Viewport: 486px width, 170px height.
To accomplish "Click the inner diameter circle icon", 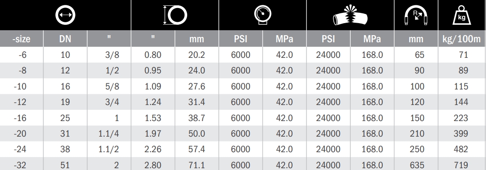I will 65,15.
